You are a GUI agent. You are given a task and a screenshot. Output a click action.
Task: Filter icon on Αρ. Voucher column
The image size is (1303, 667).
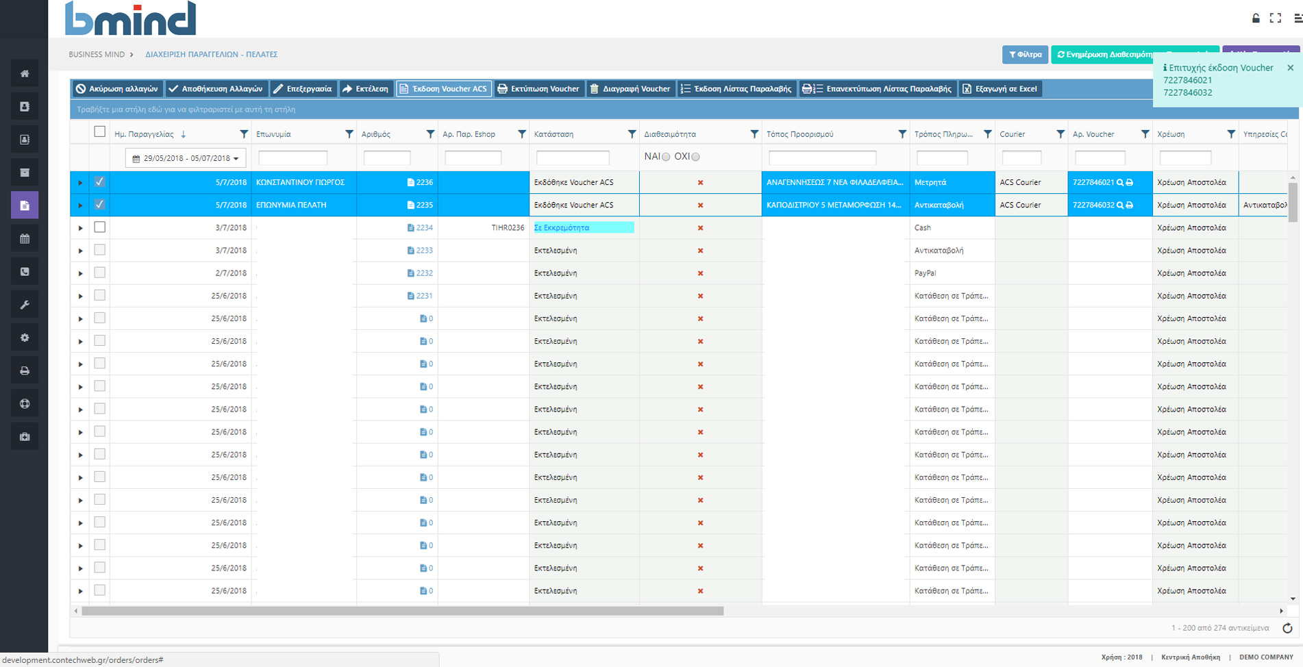[1145, 134]
